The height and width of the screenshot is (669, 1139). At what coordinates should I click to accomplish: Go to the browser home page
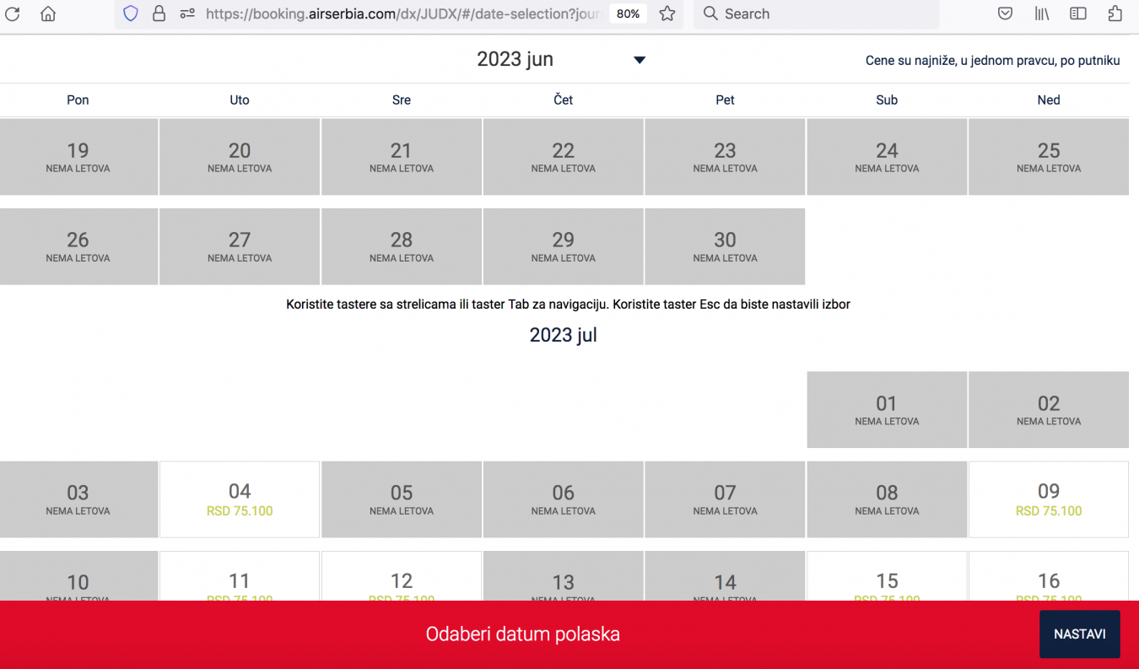(x=48, y=13)
